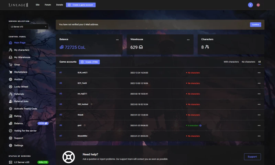Open the Forum menu item
This screenshot has height=165, width=275.
(x=48, y=5)
